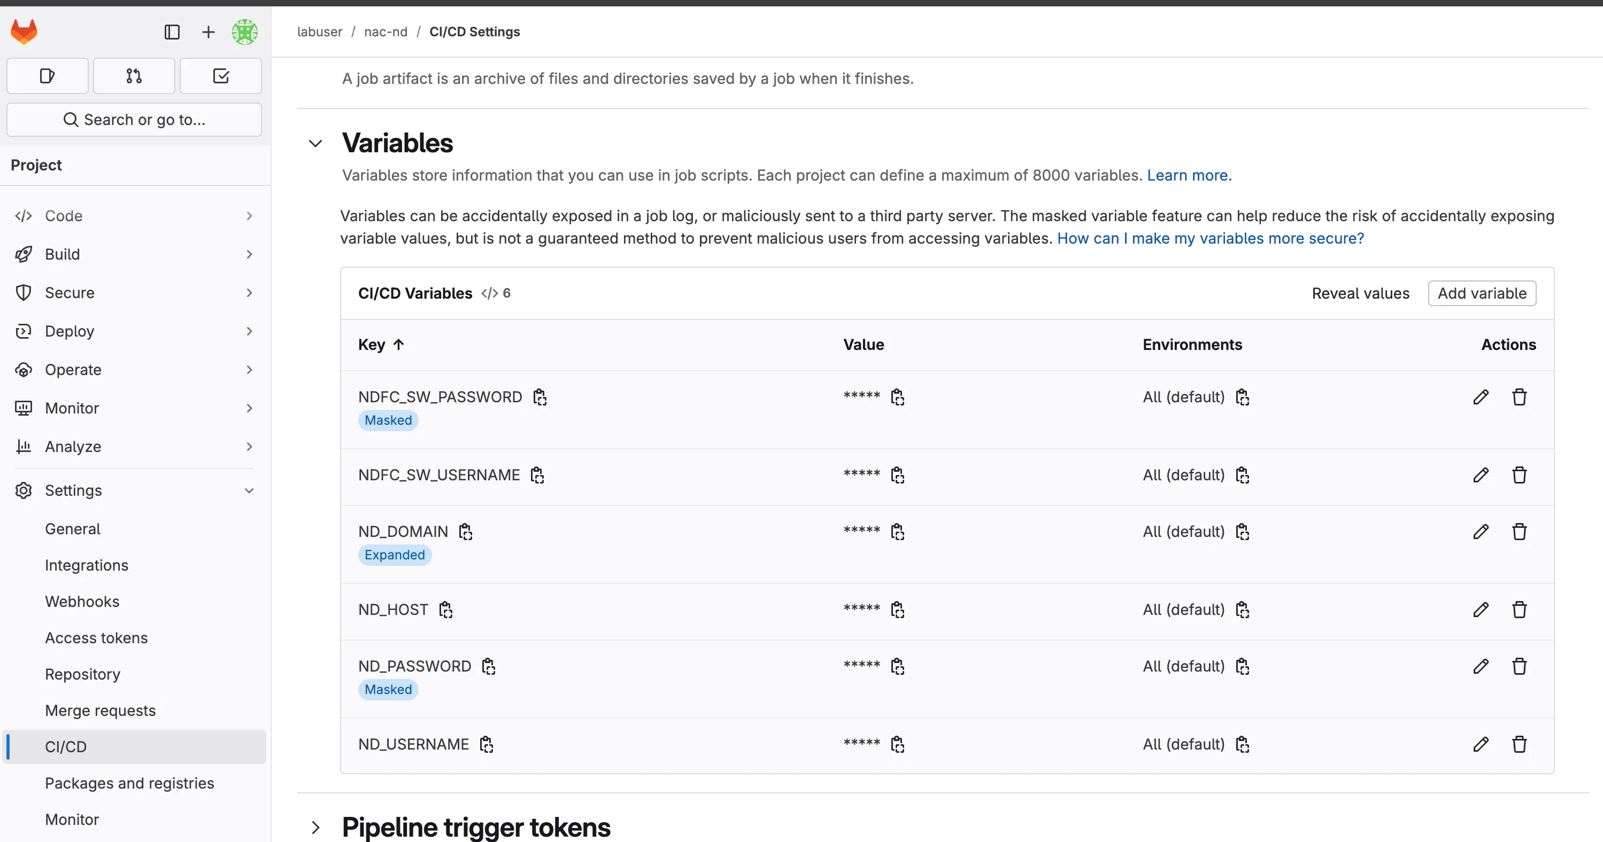The width and height of the screenshot is (1603, 842).
Task: Collapse the Variables section chevron
Action: coord(315,143)
